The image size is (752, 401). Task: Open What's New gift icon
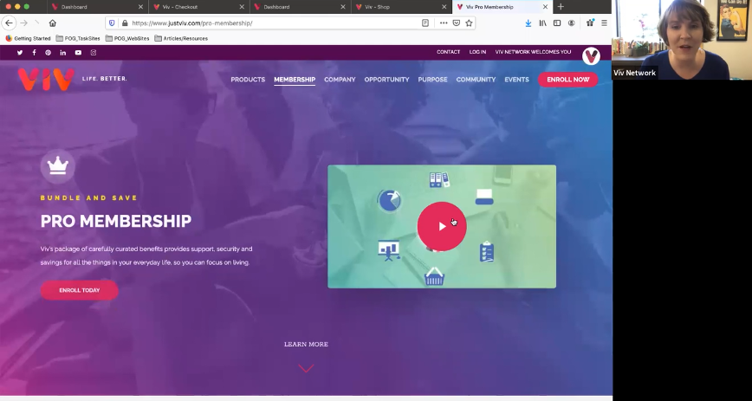coord(590,23)
